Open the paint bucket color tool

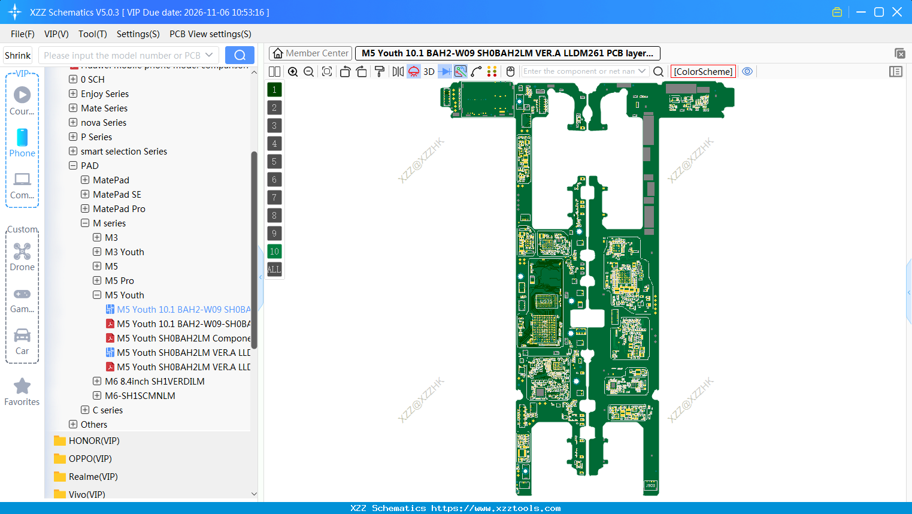coord(379,71)
